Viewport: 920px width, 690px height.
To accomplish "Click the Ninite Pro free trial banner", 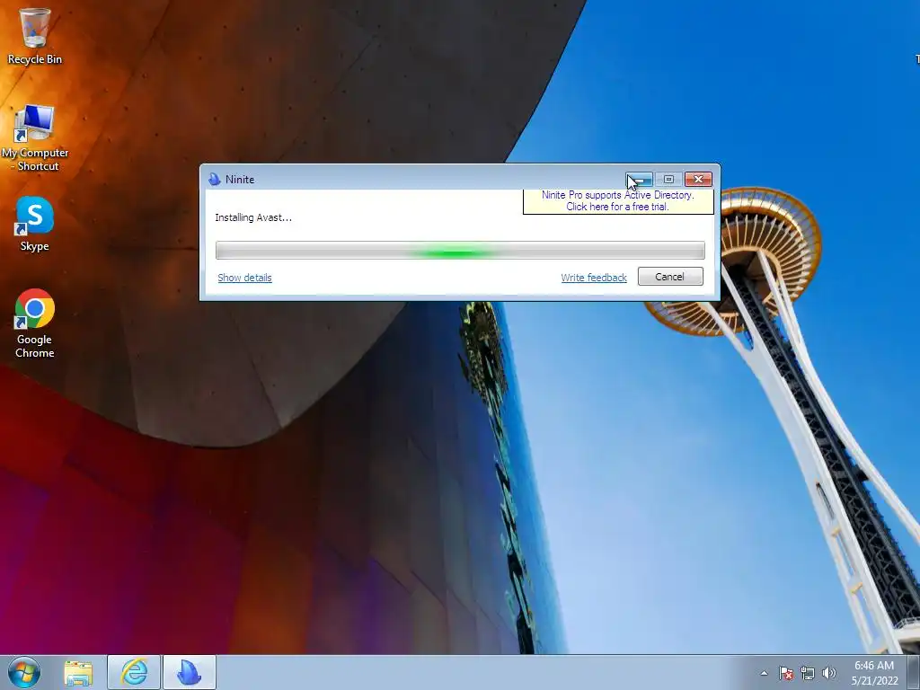I will (x=618, y=201).
